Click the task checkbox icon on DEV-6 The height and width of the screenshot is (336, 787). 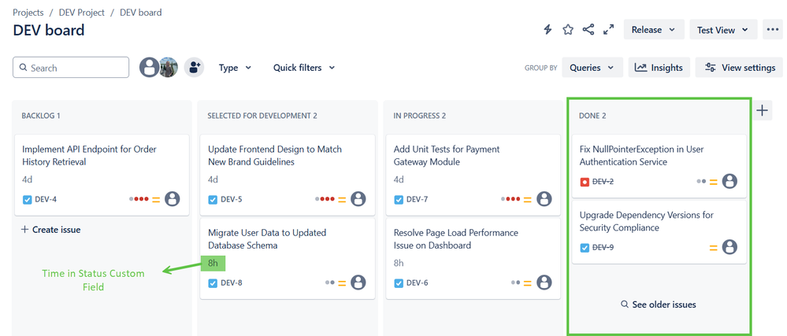pyautogui.click(x=399, y=282)
